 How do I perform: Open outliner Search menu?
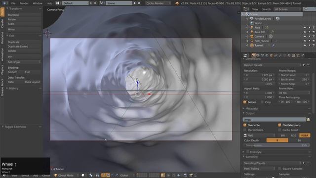(266, 9)
